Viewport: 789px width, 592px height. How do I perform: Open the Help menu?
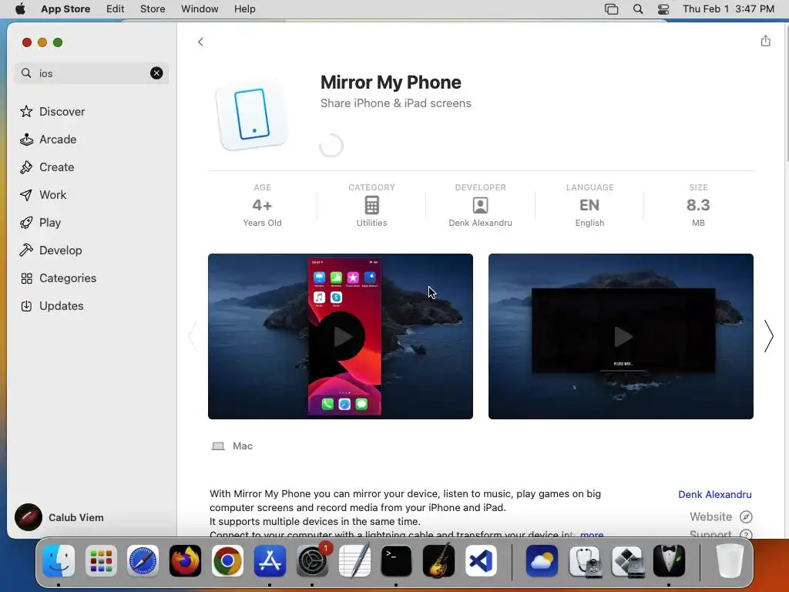[244, 8]
